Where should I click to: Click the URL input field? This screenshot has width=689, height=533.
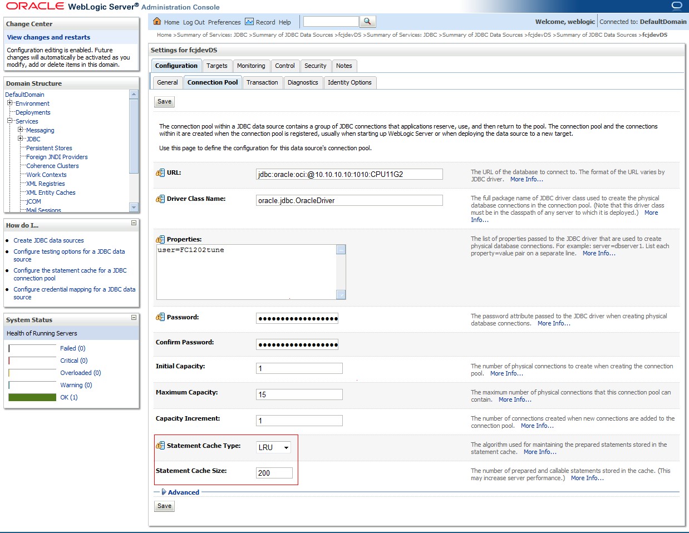point(350,174)
